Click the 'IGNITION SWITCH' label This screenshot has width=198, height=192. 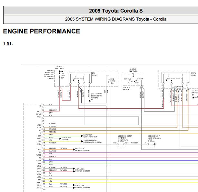point(126,88)
